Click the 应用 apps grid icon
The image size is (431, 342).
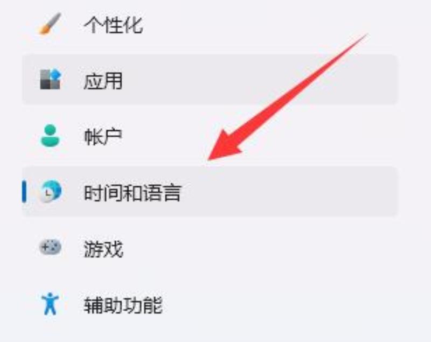(50, 79)
